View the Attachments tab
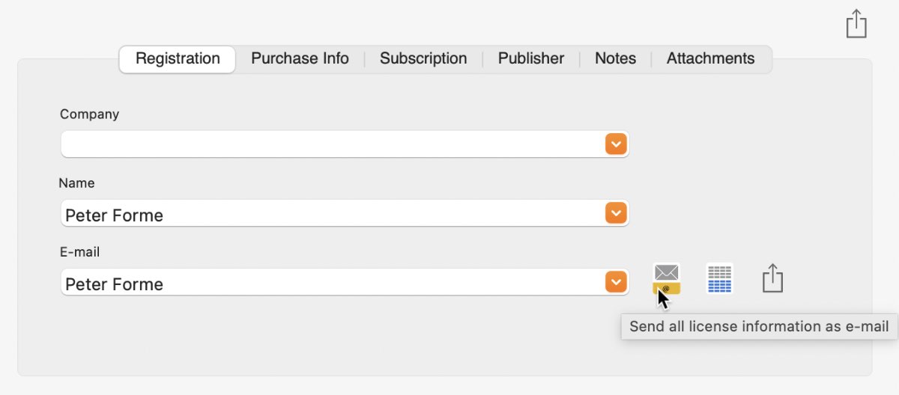 point(710,59)
